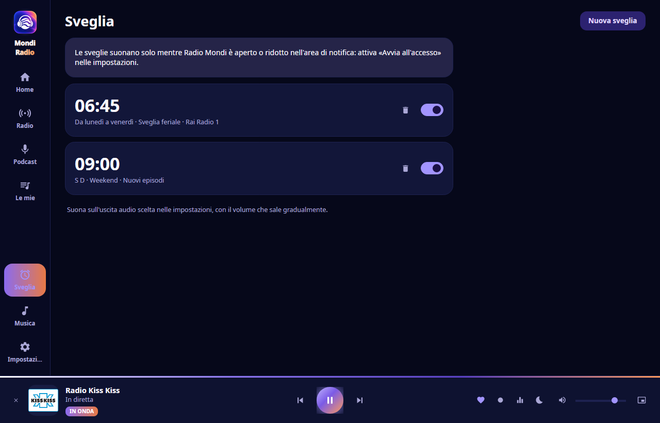This screenshot has width=660, height=423.
Task: Open the Musica section
Action: click(x=25, y=316)
